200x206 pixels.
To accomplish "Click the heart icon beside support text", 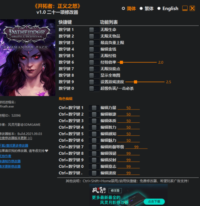I will [x=47, y=151].
